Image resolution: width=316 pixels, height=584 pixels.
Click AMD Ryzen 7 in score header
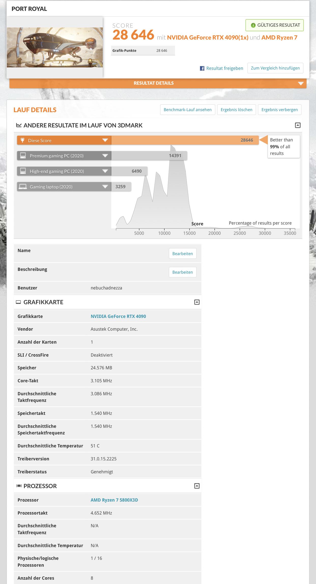(x=279, y=38)
